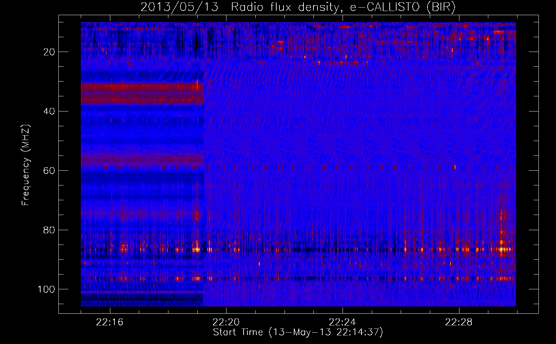Click the 'Start Time (13-May-13 22:14:37)' label
Viewport: 556px width, 344px height.
click(298, 332)
